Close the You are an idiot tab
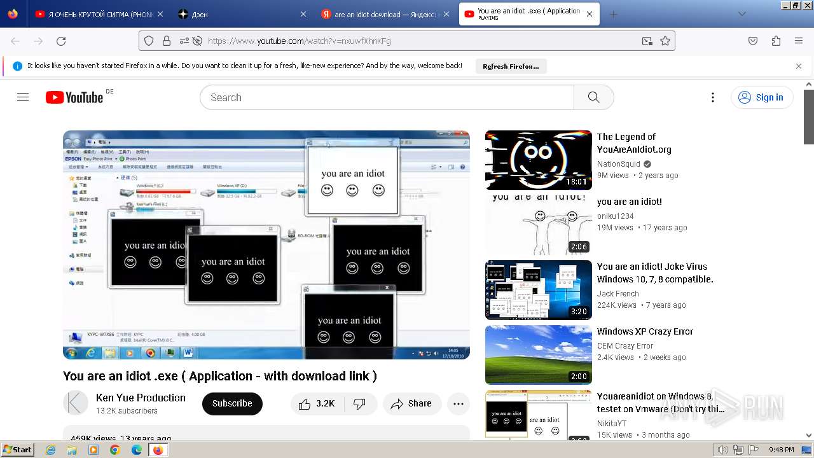 click(x=590, y=14)
